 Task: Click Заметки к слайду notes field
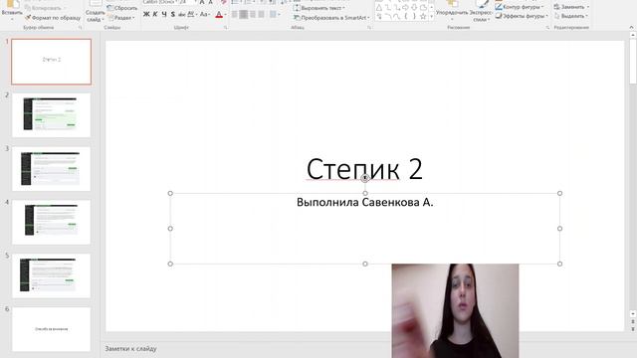130,349
